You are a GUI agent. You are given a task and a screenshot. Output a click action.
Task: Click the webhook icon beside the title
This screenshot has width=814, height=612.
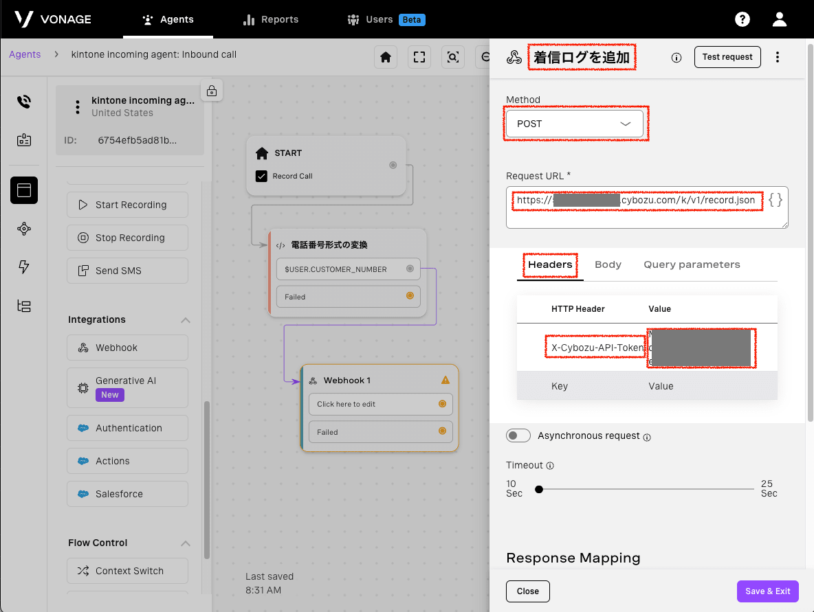tap(514, 57)
